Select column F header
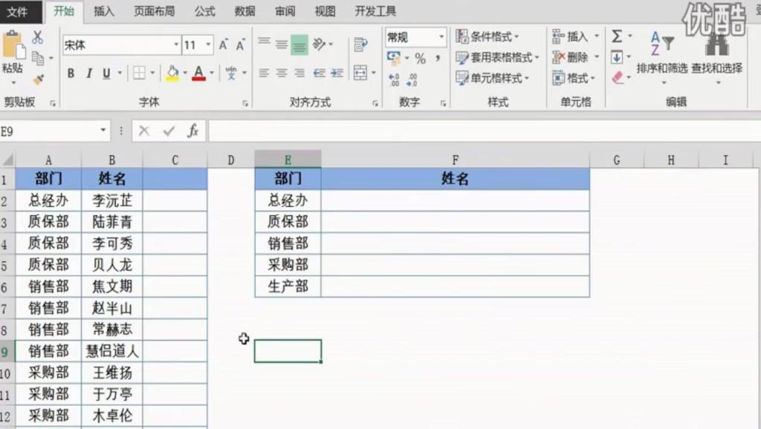Screen dimensions: 761x429 click(x=456, y=160)
